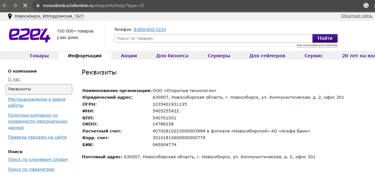The image size is (375, 177).
Task: Click the Google icon in address bar
Action: pyautogui.click(x=366, y=5)
